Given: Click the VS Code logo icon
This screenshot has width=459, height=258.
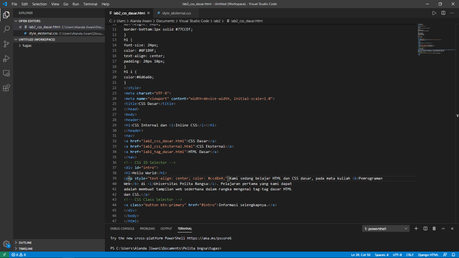Looking at the screenshot, I should [4, 4].
